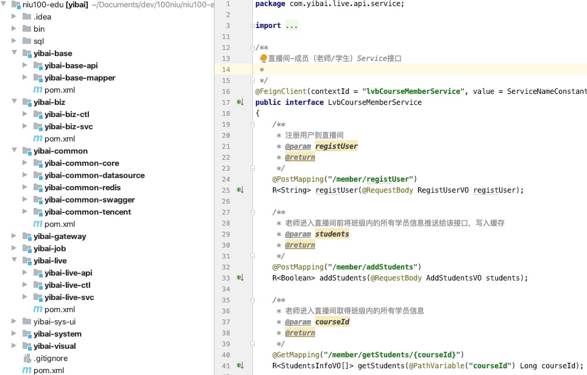Expand the yibai-base-api module arrow
Viewport: 587px width, 375px height.
tap(25, 65)
